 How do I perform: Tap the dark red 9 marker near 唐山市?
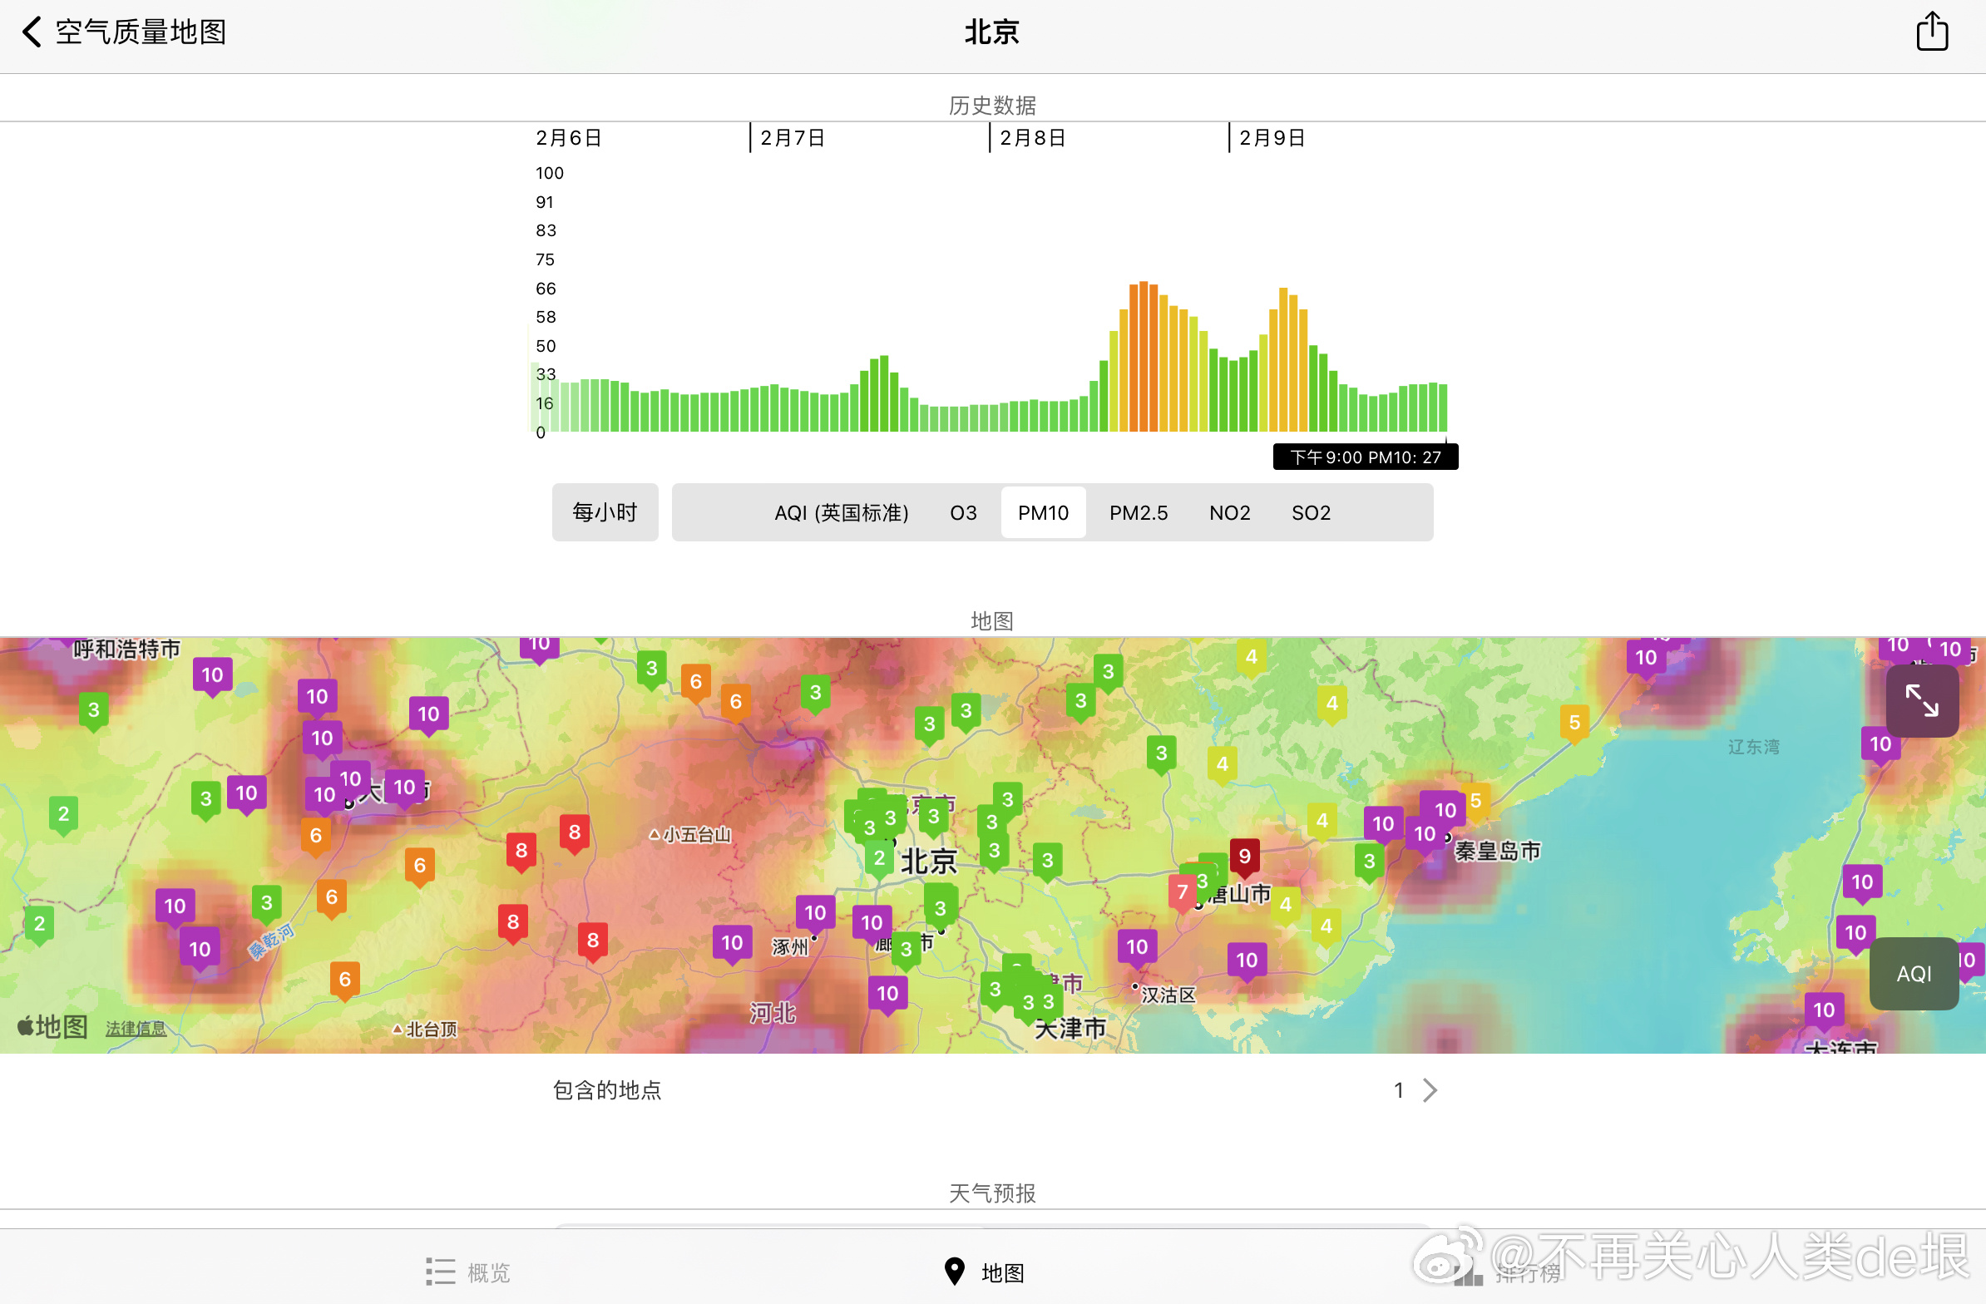pos(1244,857)
